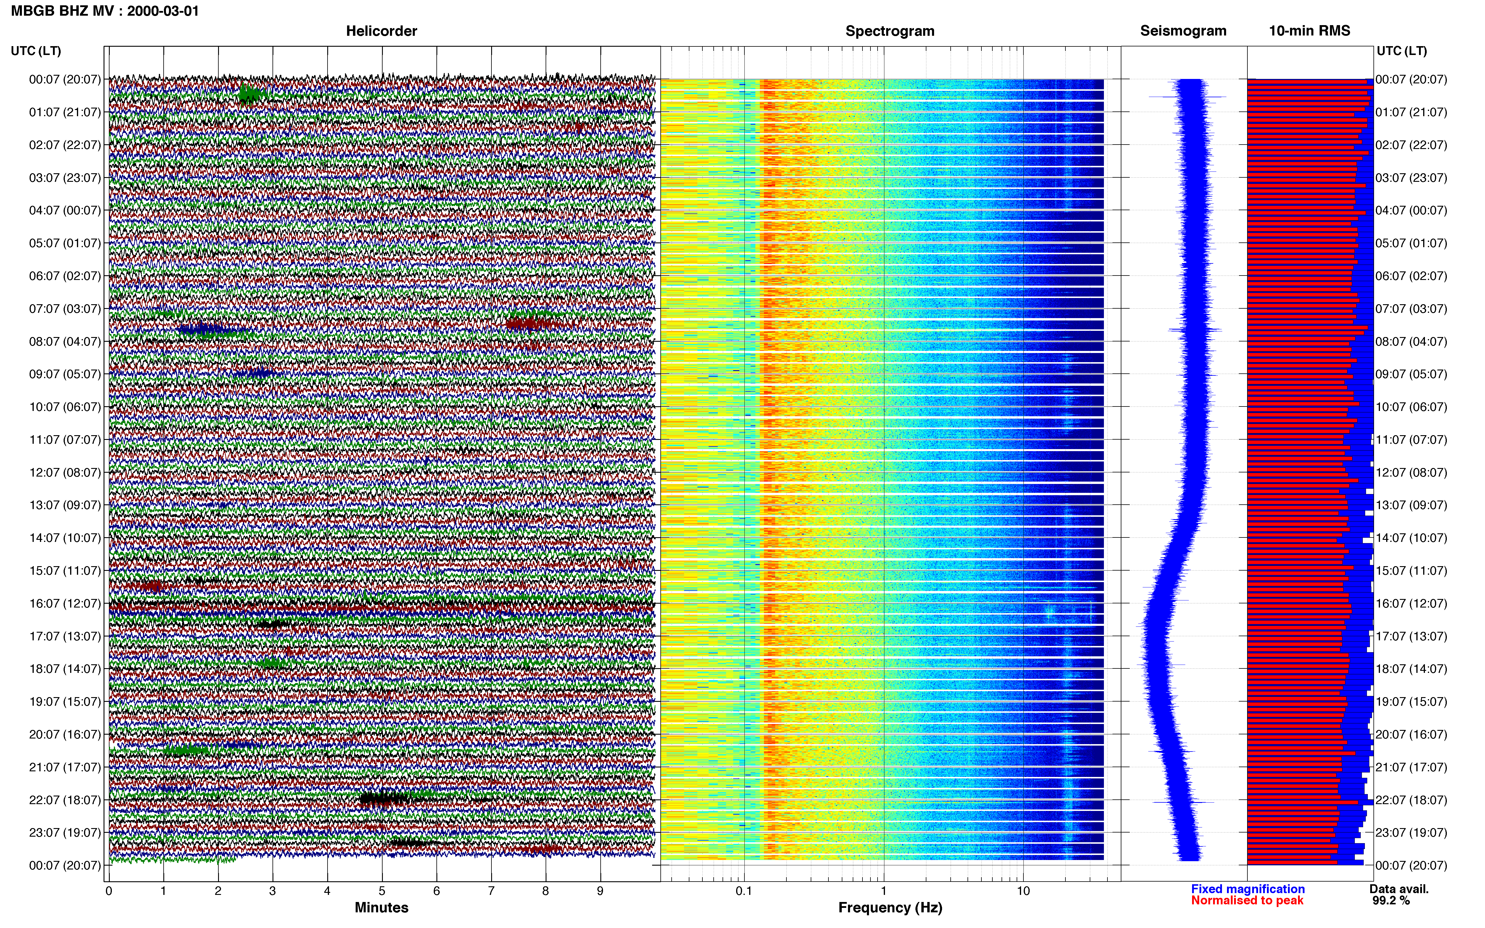The image size is (1485, 928).
Task: Click the 15:07 (11:07) label beside the Helicorder
Action: click(x=65, y=571)
